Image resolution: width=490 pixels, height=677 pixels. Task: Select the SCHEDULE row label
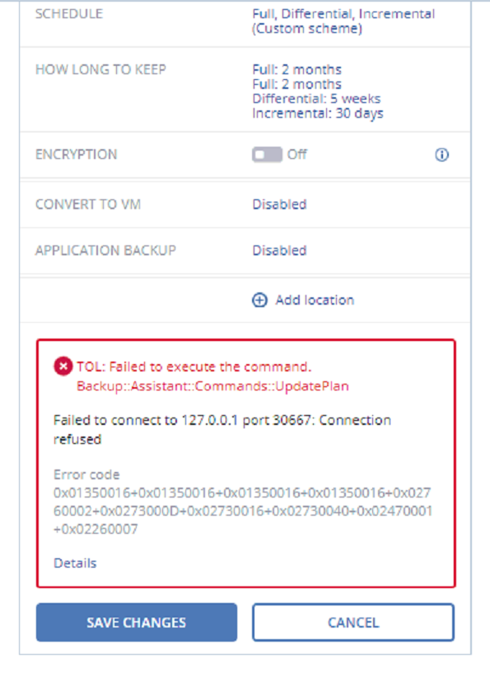point(69,14)
